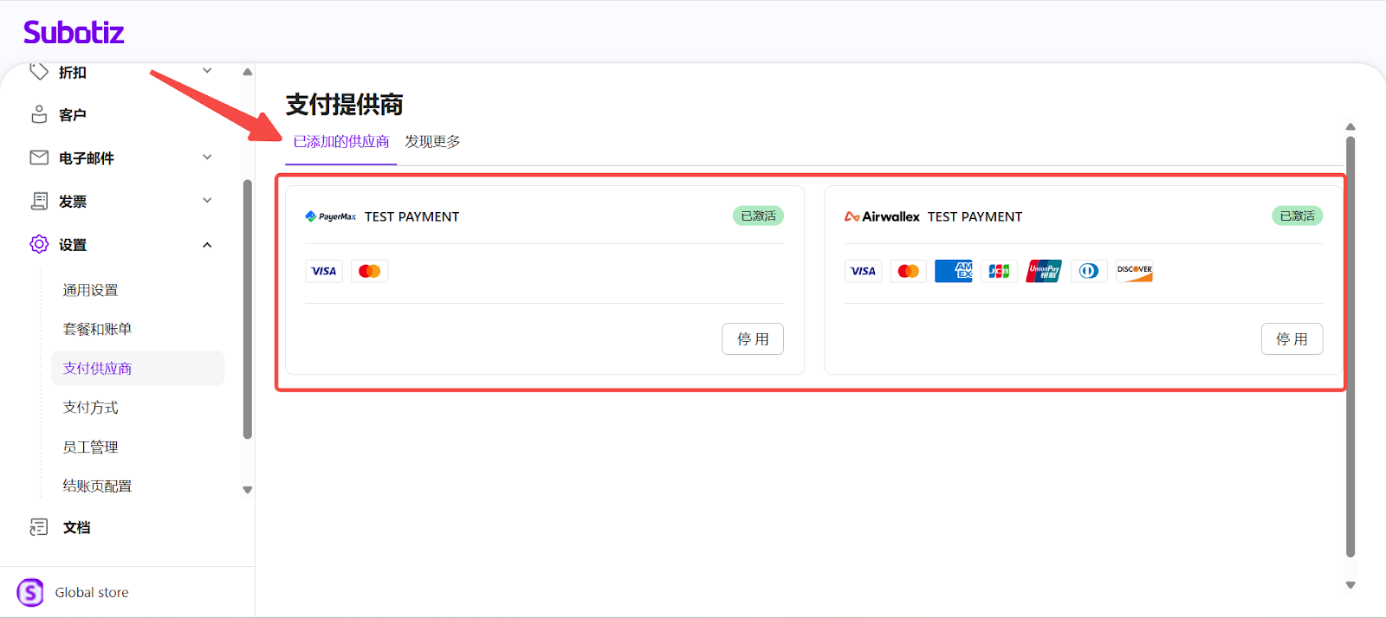This screenshot has height=618, width=1386.
Task: Click the invoice receipt icon
Action: (x=39, y=201)
